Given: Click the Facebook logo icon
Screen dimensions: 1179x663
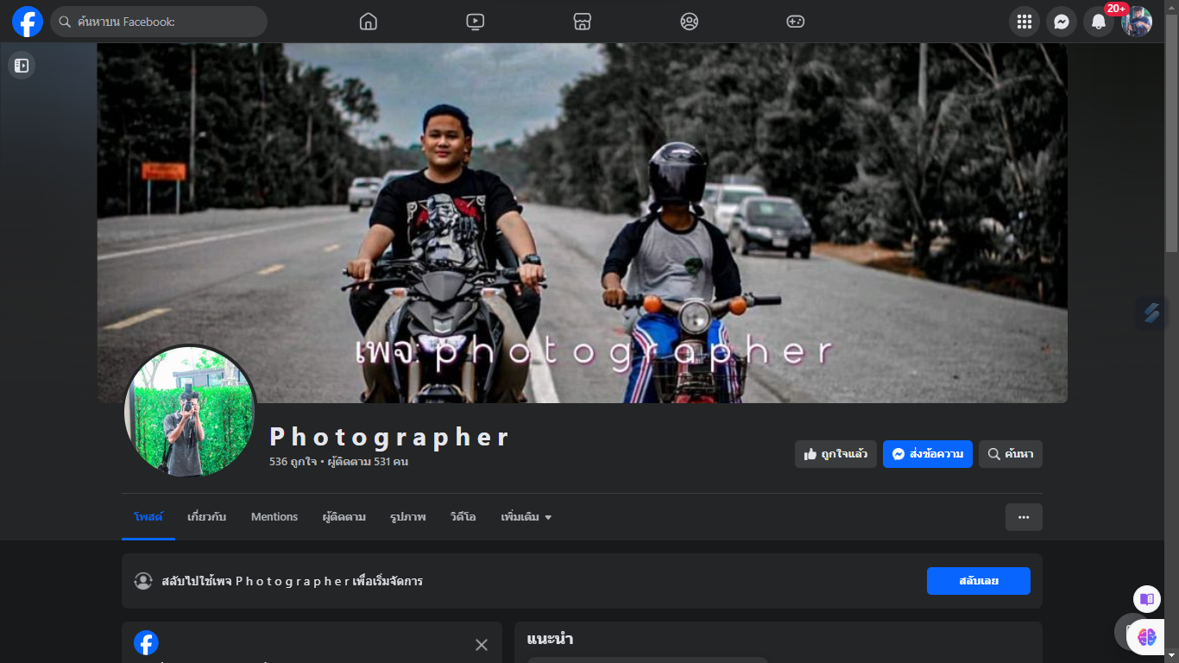Looking at the screenshot, I should pyautogui.click(x=28, y=22).
